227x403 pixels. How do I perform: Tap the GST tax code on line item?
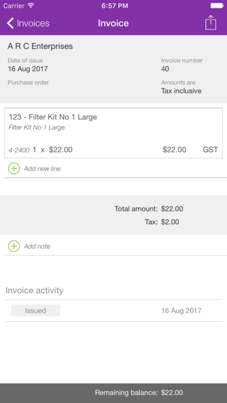point(210,149)
